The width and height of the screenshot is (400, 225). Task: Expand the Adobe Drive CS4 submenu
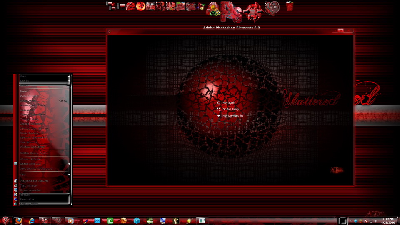pos(68,164)
